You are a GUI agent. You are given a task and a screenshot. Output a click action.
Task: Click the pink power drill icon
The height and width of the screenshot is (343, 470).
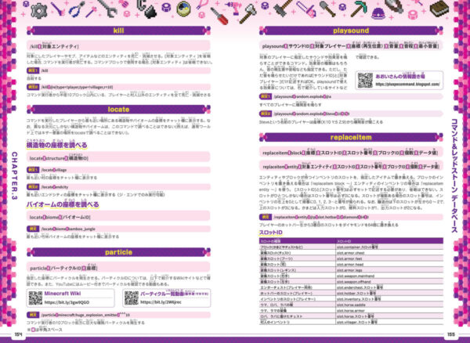pyautogui.click(x=235, y=8)
